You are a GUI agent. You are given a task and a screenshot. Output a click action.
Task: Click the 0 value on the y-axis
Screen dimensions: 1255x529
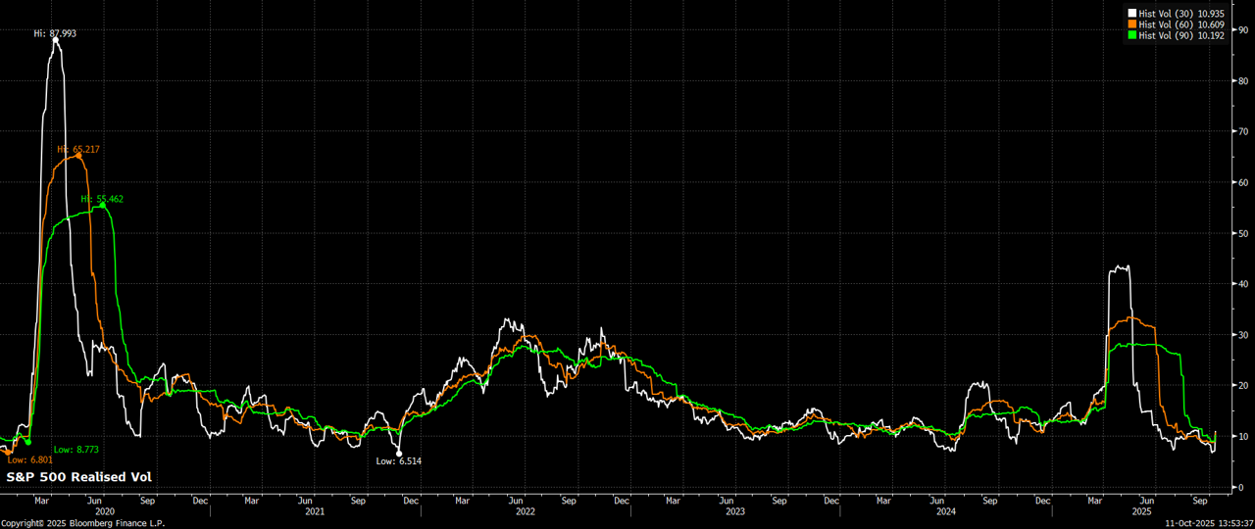point(1240,487)
